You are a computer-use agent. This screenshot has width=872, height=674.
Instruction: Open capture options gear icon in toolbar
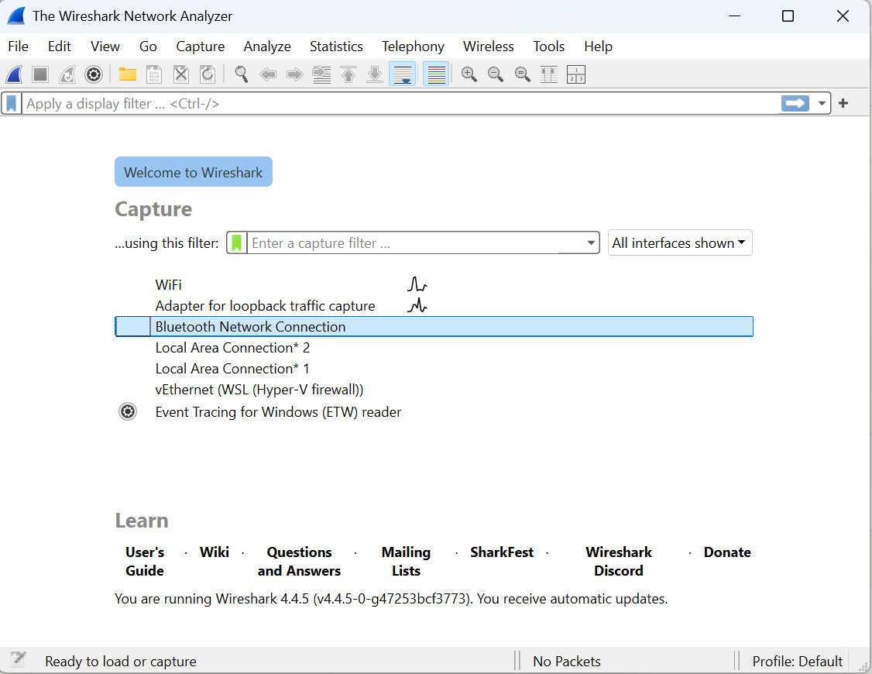[x=94, y=74]
